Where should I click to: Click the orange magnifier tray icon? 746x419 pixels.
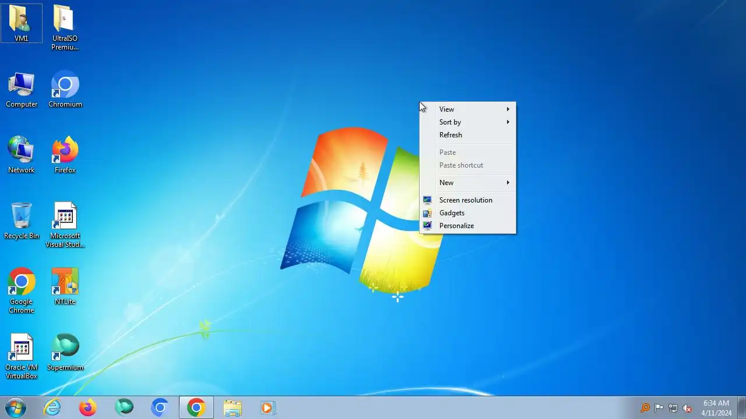pyautogui.click(x=645, y=408)
